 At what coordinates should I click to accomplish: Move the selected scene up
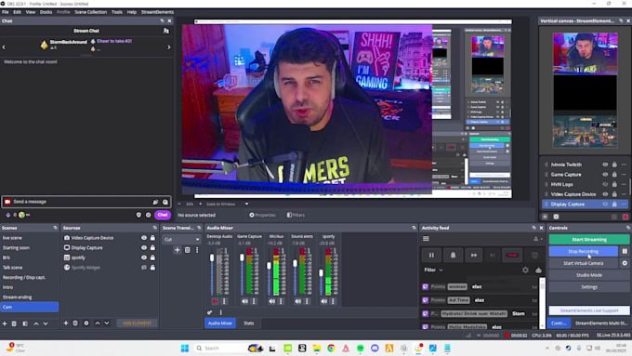click(36, 323)
